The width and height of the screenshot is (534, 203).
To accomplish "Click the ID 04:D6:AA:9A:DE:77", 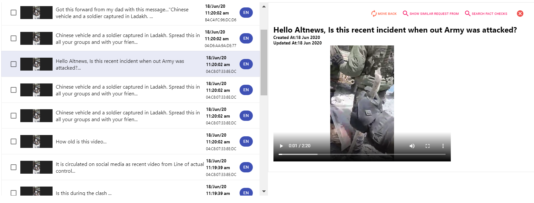I will (221, 46).
